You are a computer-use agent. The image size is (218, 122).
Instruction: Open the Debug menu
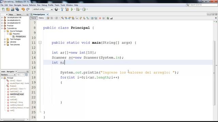click(44, 5)
